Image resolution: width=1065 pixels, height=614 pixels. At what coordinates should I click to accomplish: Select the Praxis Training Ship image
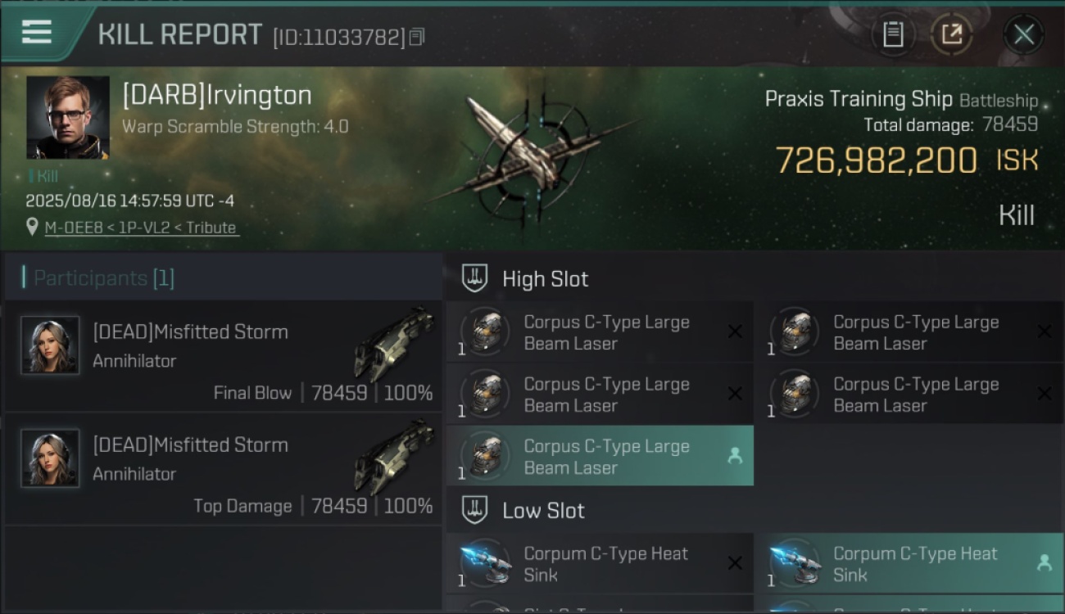tap(531, 156)
